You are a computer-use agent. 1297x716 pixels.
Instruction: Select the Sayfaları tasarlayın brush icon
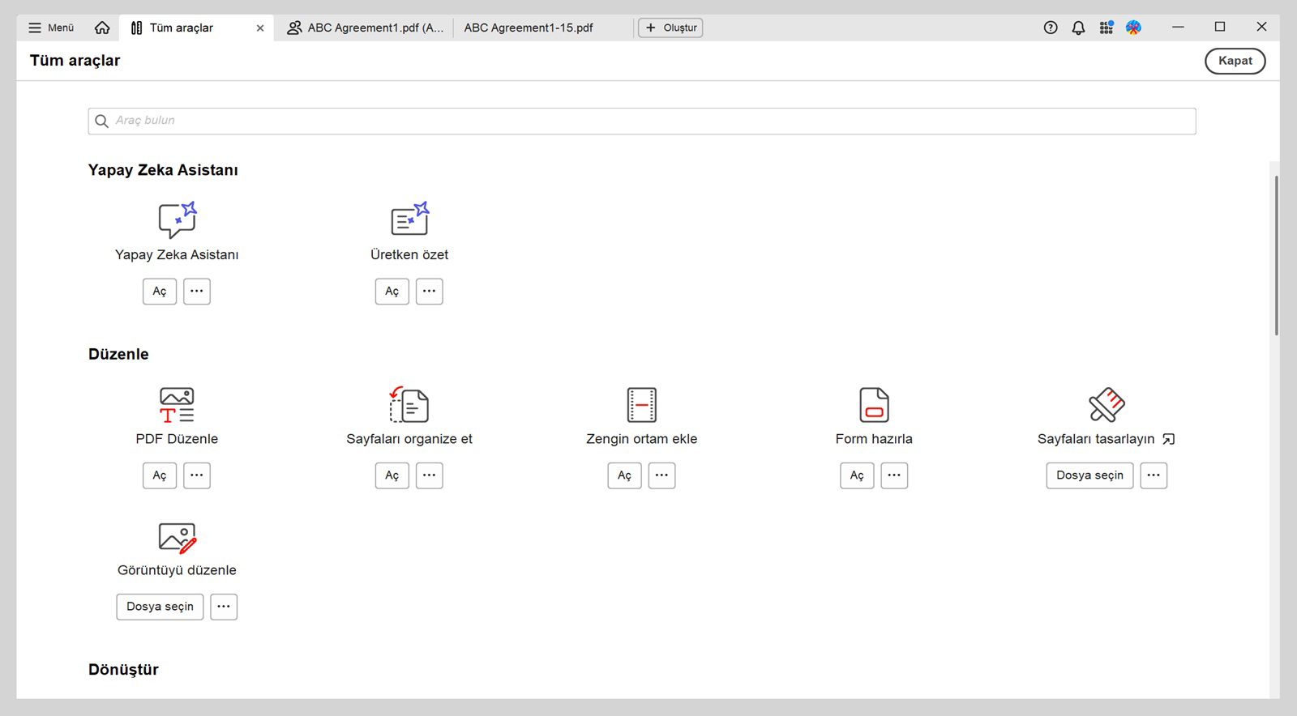[1107, 405]
